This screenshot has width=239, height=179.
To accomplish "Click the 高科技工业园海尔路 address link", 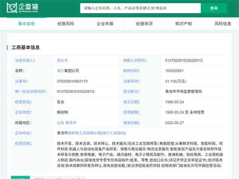I will click(x=84, y=133).
